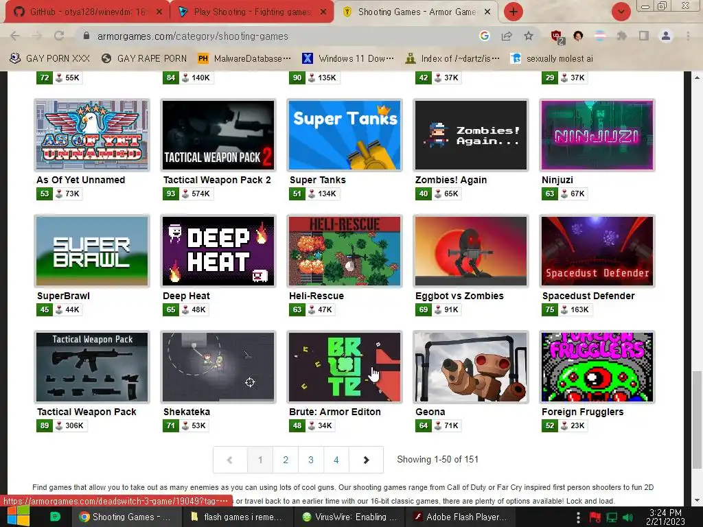Switch to the Play Shooting - Fighting games tab

coord(252,12)
